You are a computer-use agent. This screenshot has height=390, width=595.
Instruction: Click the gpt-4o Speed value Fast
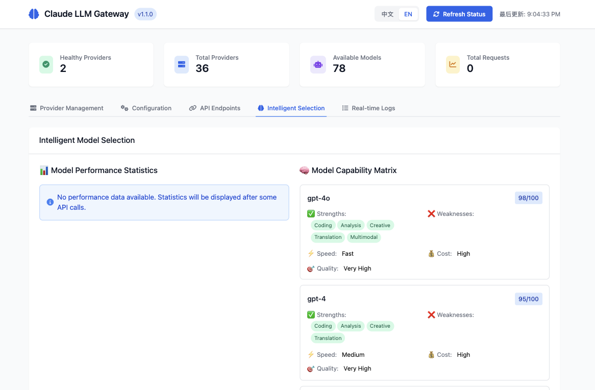348,254
